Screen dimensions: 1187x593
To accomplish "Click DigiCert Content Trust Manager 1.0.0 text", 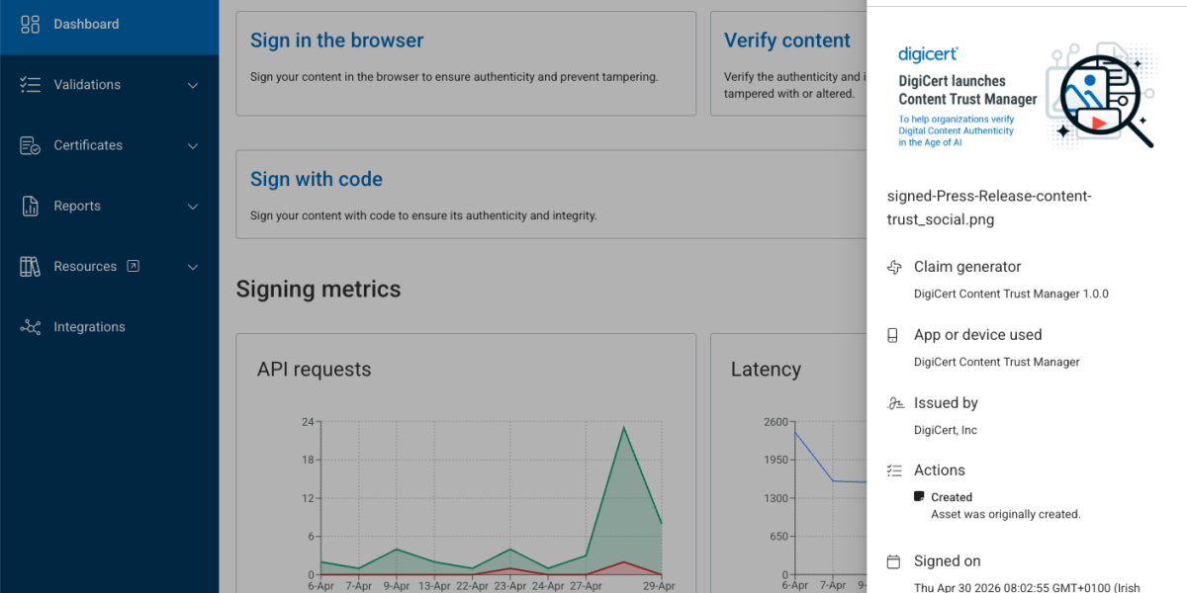I will coord(1011,294).
